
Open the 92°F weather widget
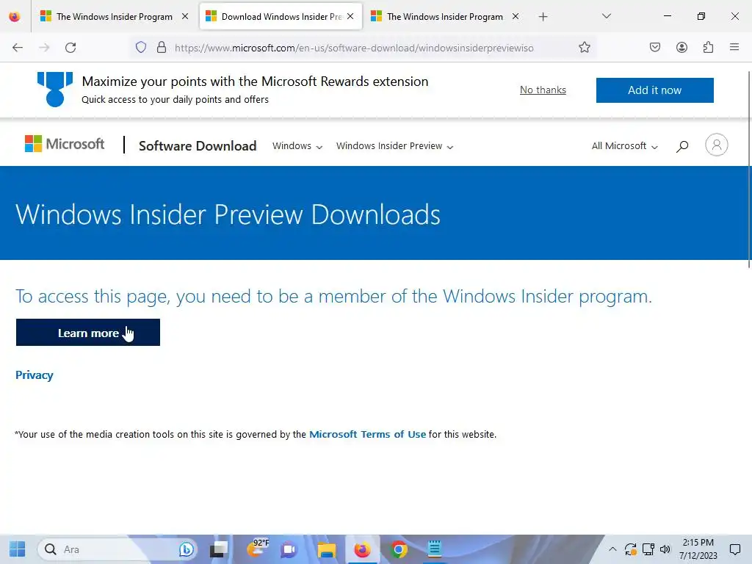tap(258, 549)
